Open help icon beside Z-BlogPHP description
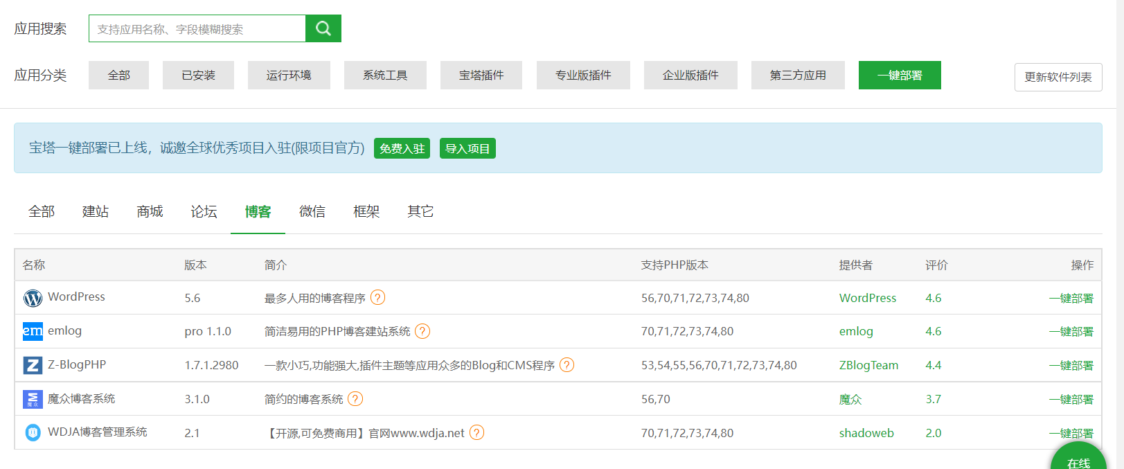The image size is (1124, 469). [x=567, y=364]
